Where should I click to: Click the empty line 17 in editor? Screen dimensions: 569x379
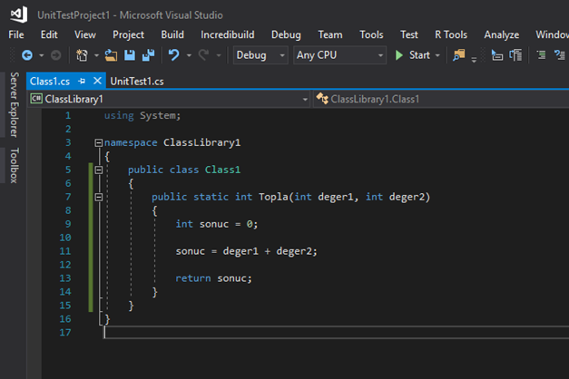point(272,333)
